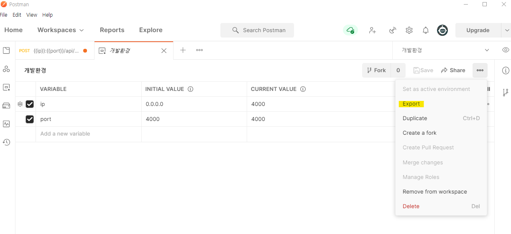Click the fork count 0 button

398,70
